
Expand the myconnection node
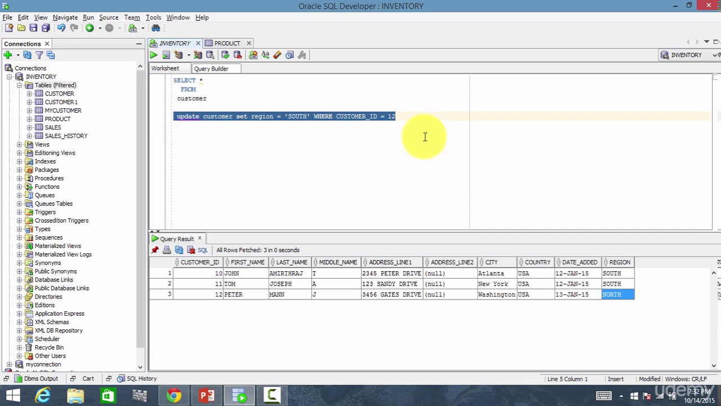(10, 364)
